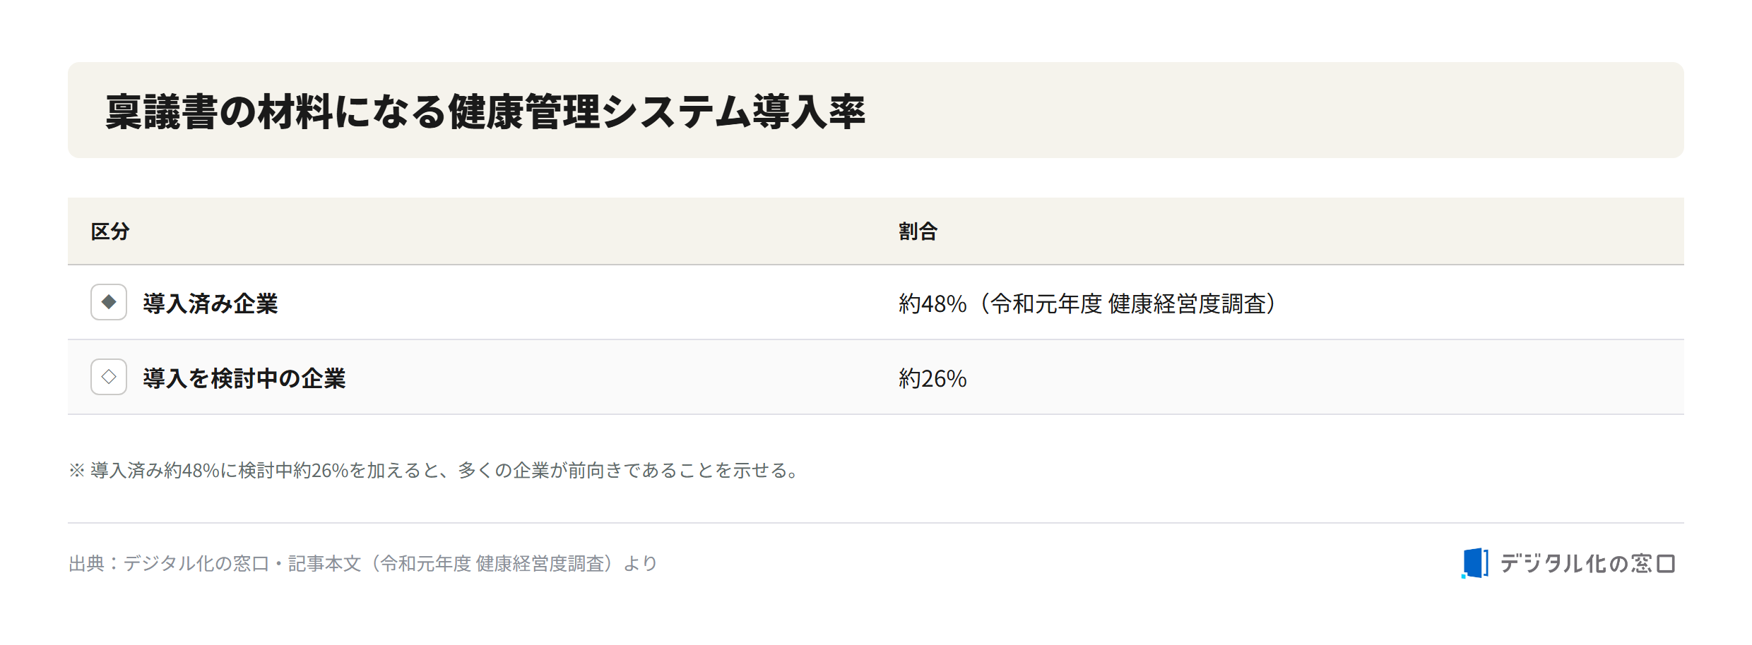The height and width of the screenshot is (645, 1752).
Task: Click the filled diamond icon beside 導入済み企業
Action: pyautogui.click(x=109, y=302)
